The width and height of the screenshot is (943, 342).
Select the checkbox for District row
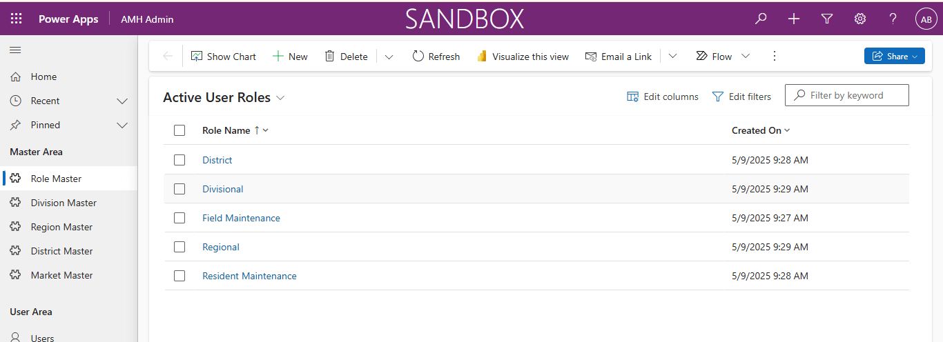179,160
